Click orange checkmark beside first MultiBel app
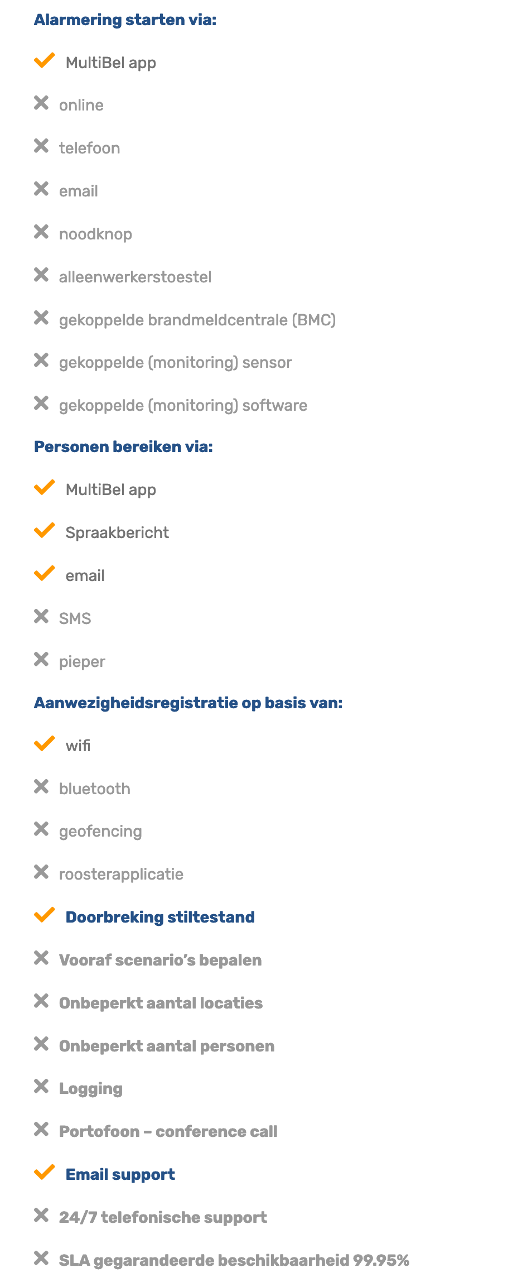The height and width of the screenshot is (1287, 532). (x=44, y=60)
